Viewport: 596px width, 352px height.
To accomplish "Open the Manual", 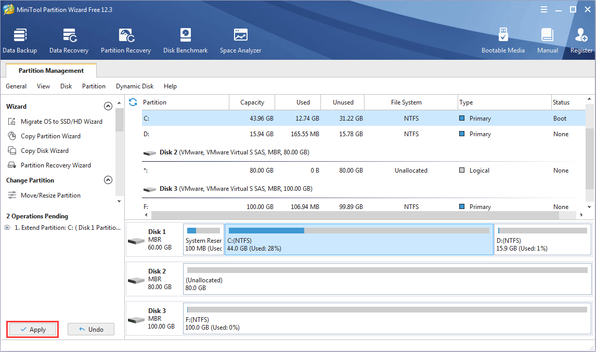I will (547, 41).
